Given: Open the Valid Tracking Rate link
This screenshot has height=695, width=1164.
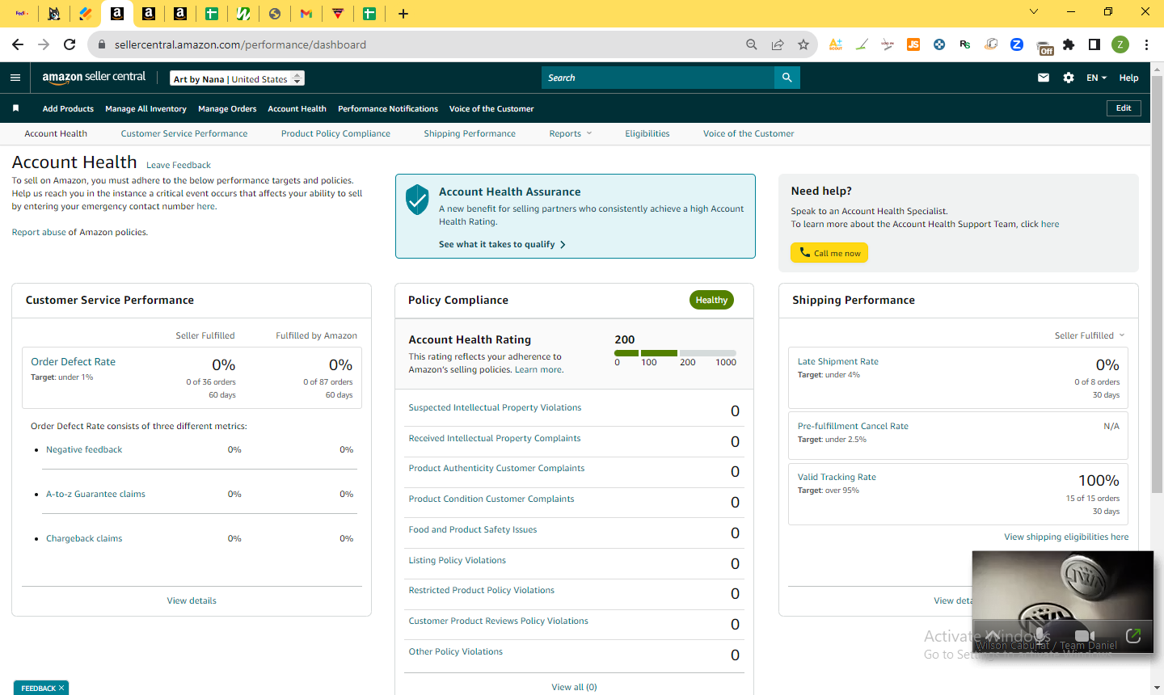Looking at the screenshot, I should 837,477.
